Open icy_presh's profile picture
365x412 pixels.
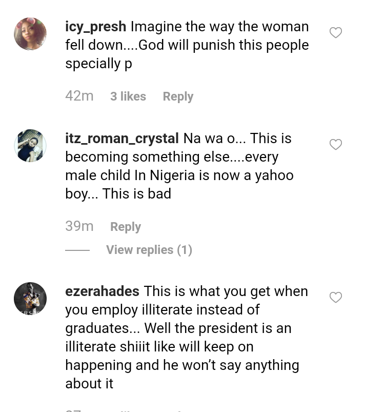30,34
